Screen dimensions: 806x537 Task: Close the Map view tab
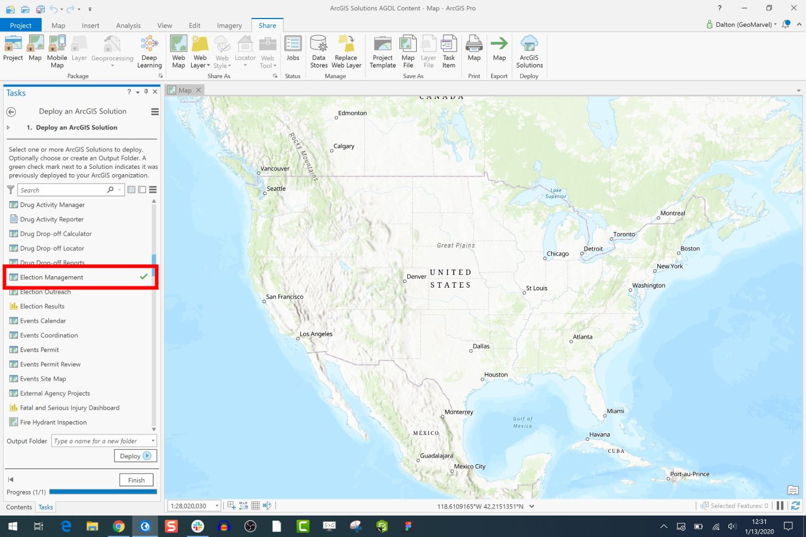pos(199,90)
